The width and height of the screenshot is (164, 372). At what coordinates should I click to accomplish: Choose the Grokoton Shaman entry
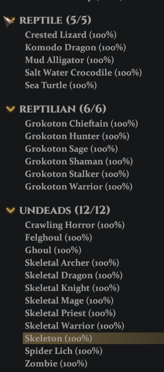79,162
